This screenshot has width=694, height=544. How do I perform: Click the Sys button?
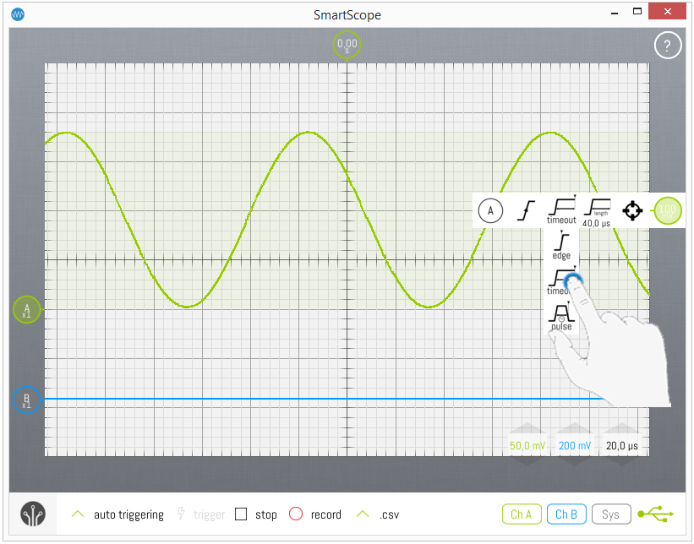[x=610, y=514]
